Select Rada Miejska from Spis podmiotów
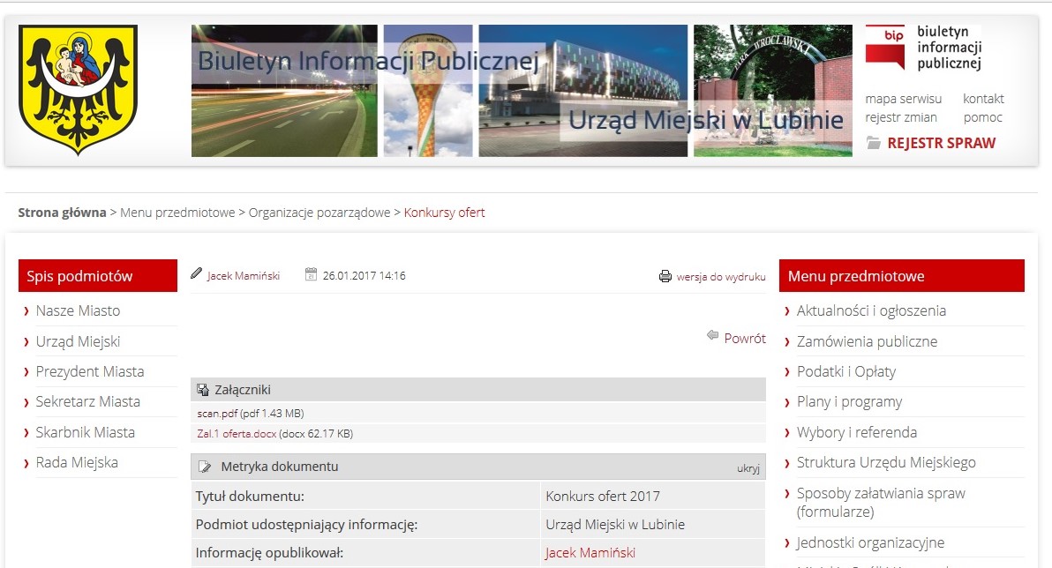 coord(79,462)
